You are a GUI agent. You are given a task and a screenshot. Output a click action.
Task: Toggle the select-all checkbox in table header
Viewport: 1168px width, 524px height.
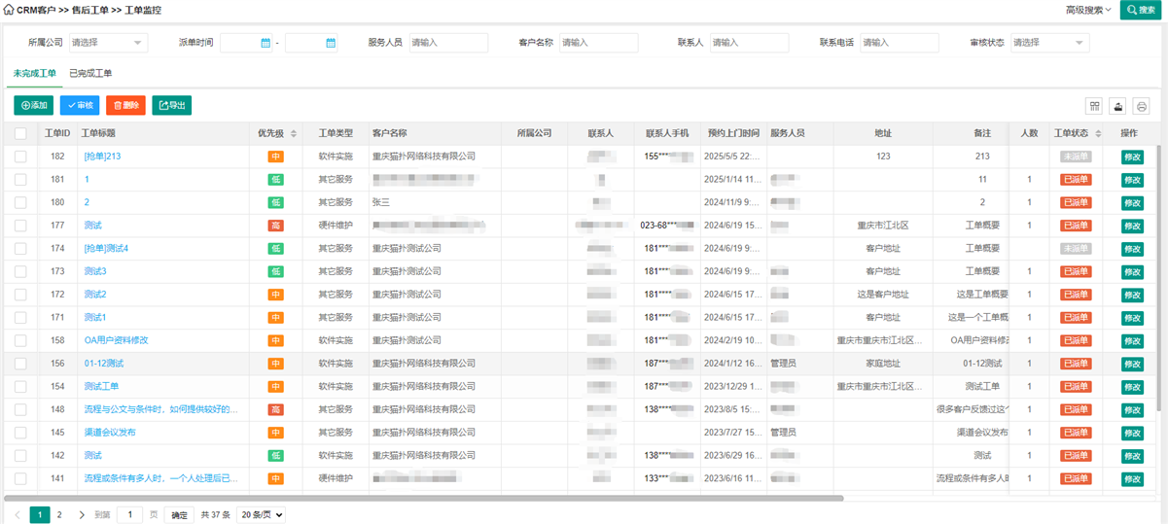click(20, 133)
